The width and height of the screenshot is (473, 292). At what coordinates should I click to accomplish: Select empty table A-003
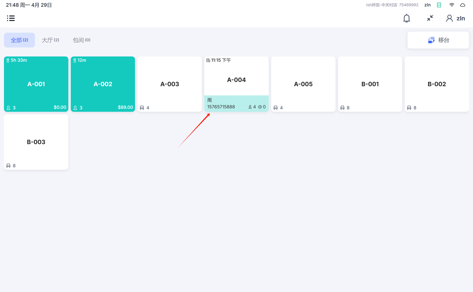[x=170, y=84]
